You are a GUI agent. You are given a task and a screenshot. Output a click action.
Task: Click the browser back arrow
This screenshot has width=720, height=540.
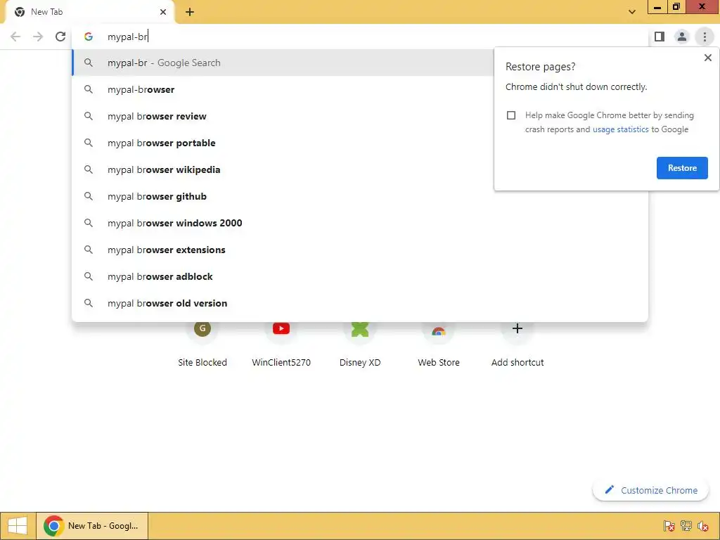[x=15, y=37]
